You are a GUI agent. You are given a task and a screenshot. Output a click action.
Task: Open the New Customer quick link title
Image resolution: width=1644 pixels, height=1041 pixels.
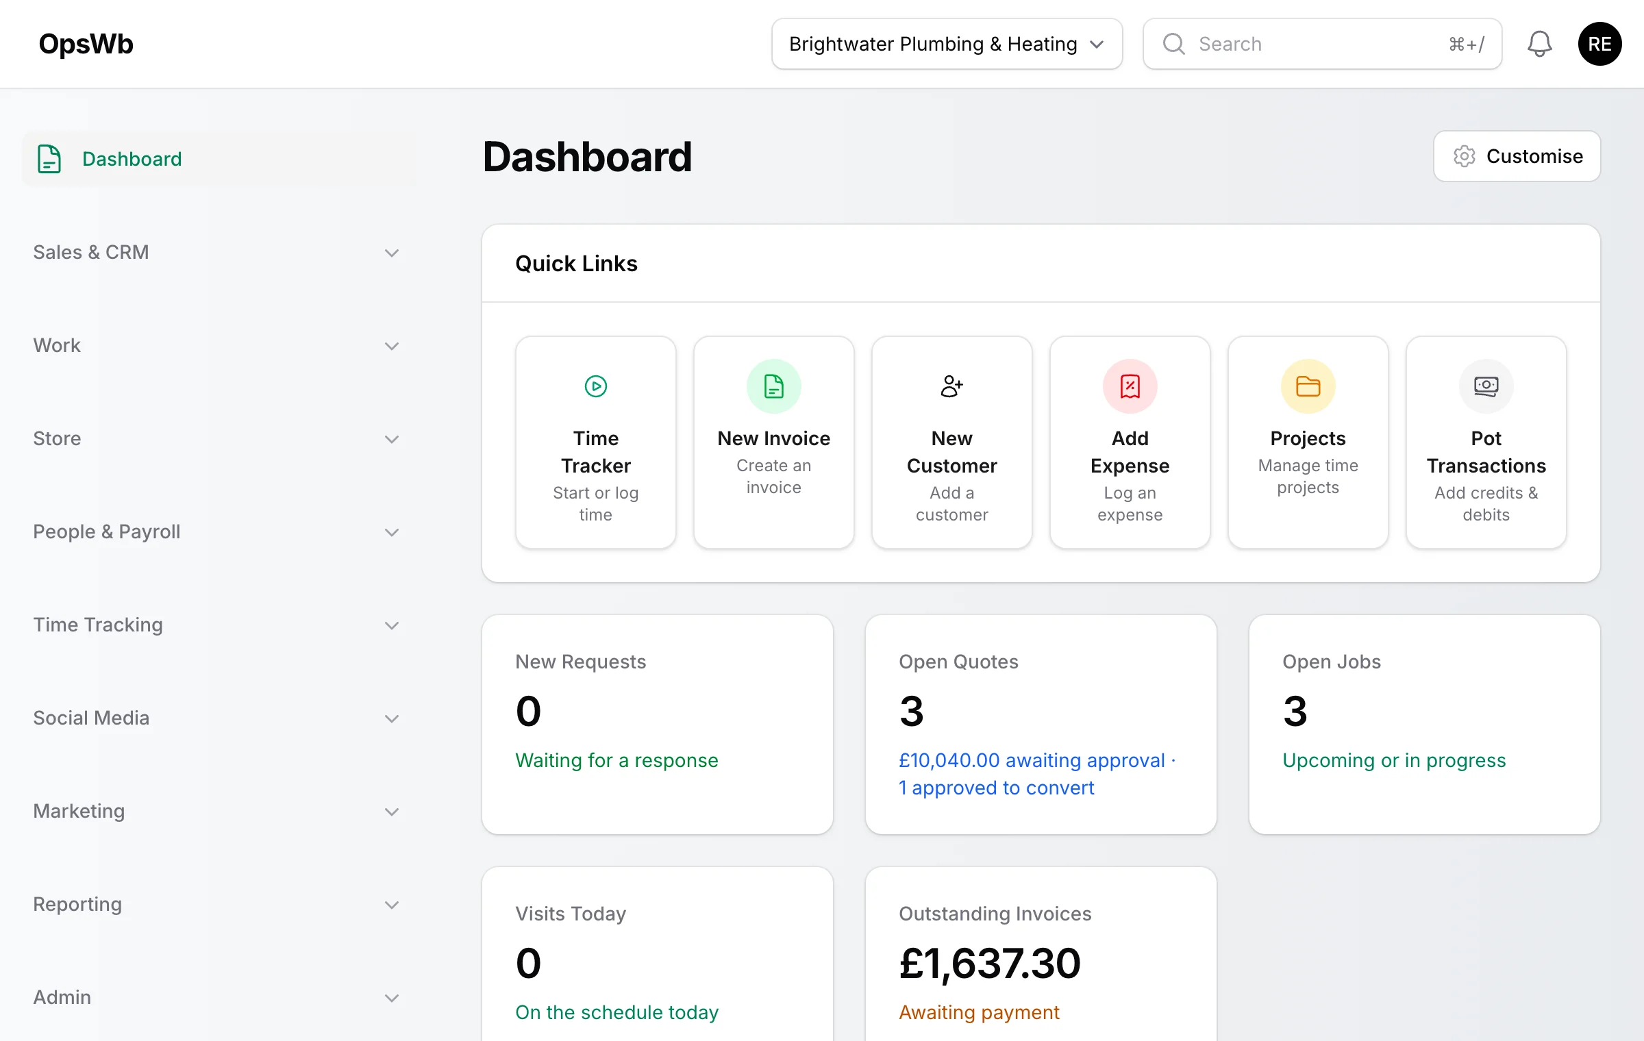click(x=952, y=452)
